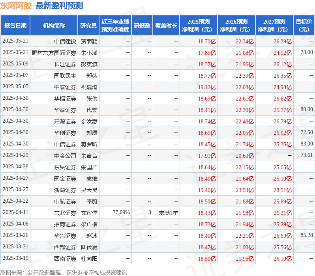Viewport: 315px width, 276px height.
Task: Click 2026 forecast value 23.53亿
Action: click(x=245, y=190)
